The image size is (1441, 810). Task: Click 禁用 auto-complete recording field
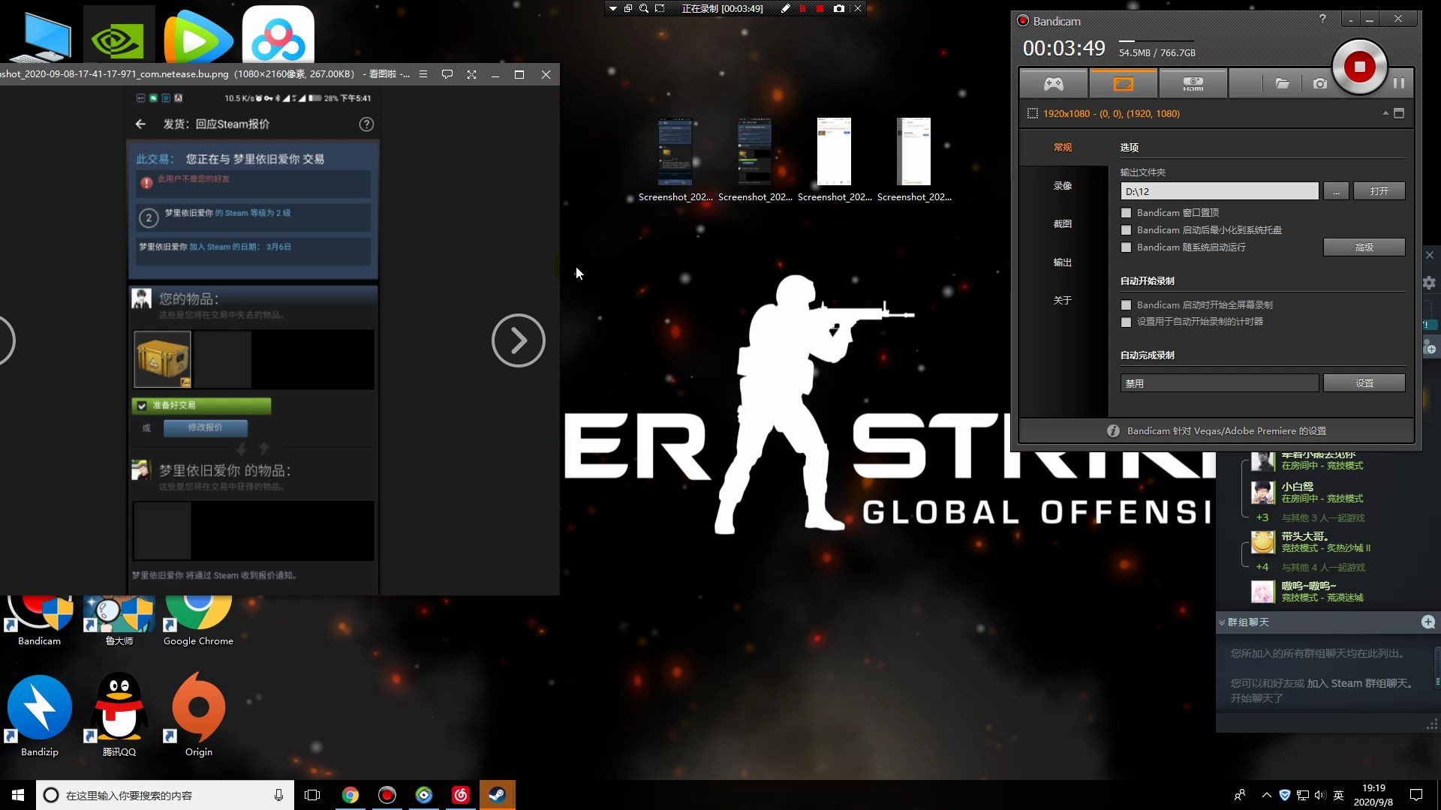pyautogui.click(x=1220, y=383)
